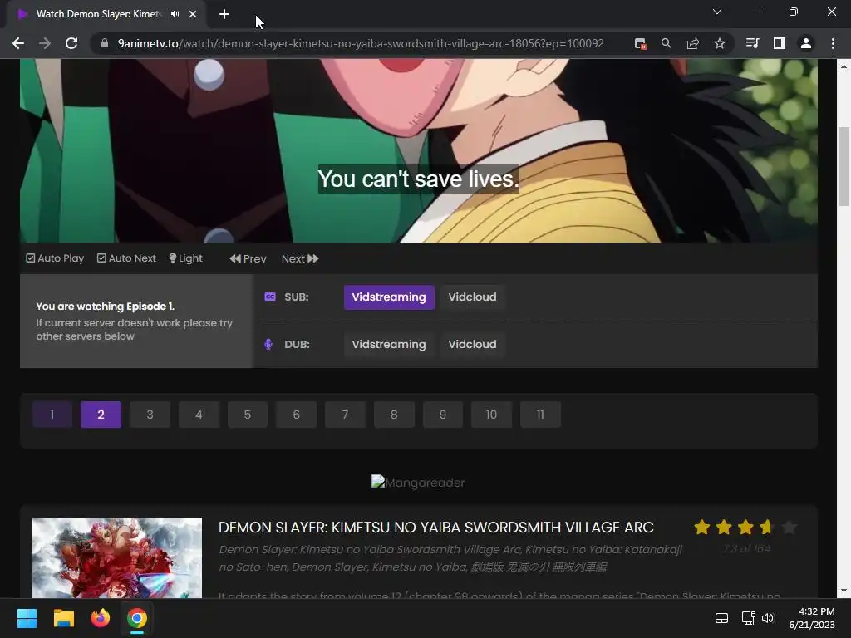Rate one star on the rating

(x=701, y=528)
